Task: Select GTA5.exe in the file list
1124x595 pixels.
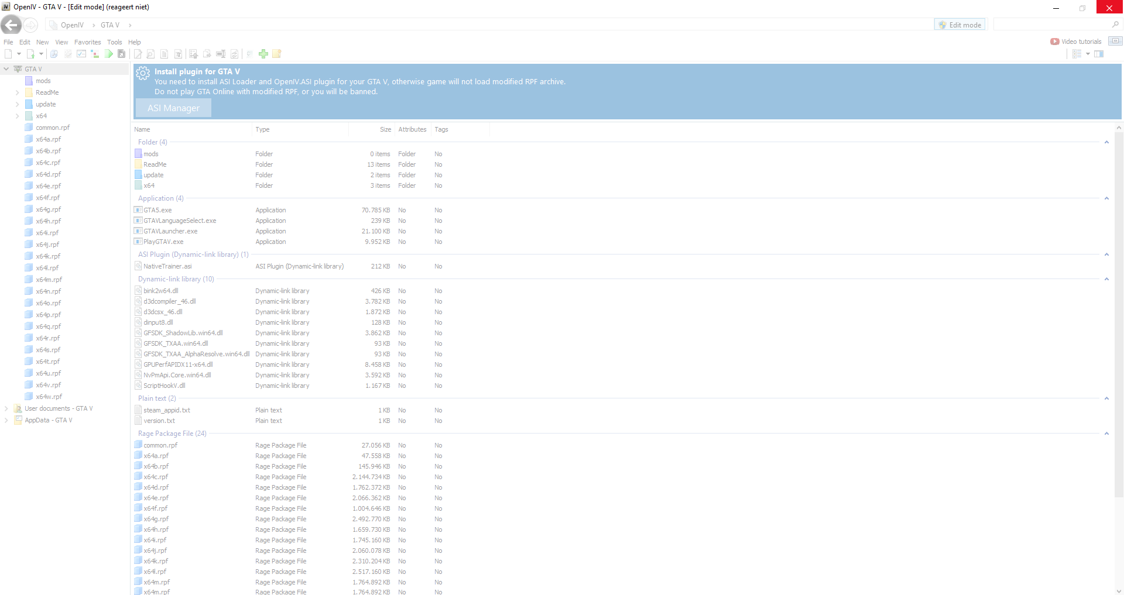Action: pos(157,210)
